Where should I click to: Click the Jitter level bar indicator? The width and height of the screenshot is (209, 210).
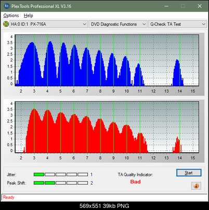click(x=61, y=175)
